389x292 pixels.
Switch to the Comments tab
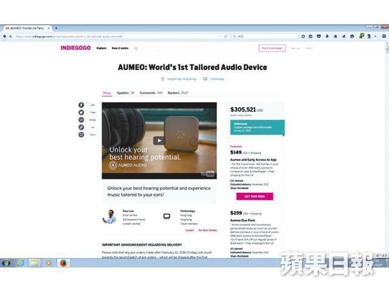tap(151, 93)
